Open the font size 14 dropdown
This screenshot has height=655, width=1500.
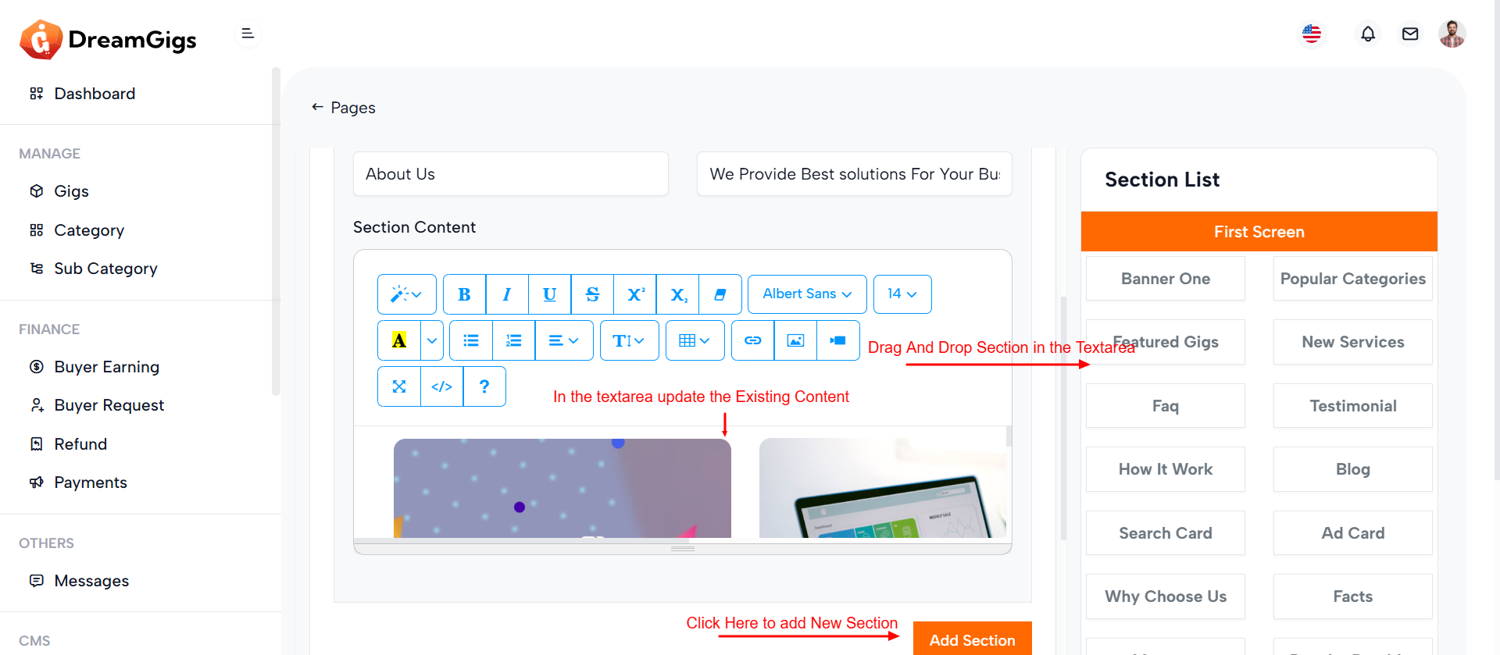tap(902, 294)
